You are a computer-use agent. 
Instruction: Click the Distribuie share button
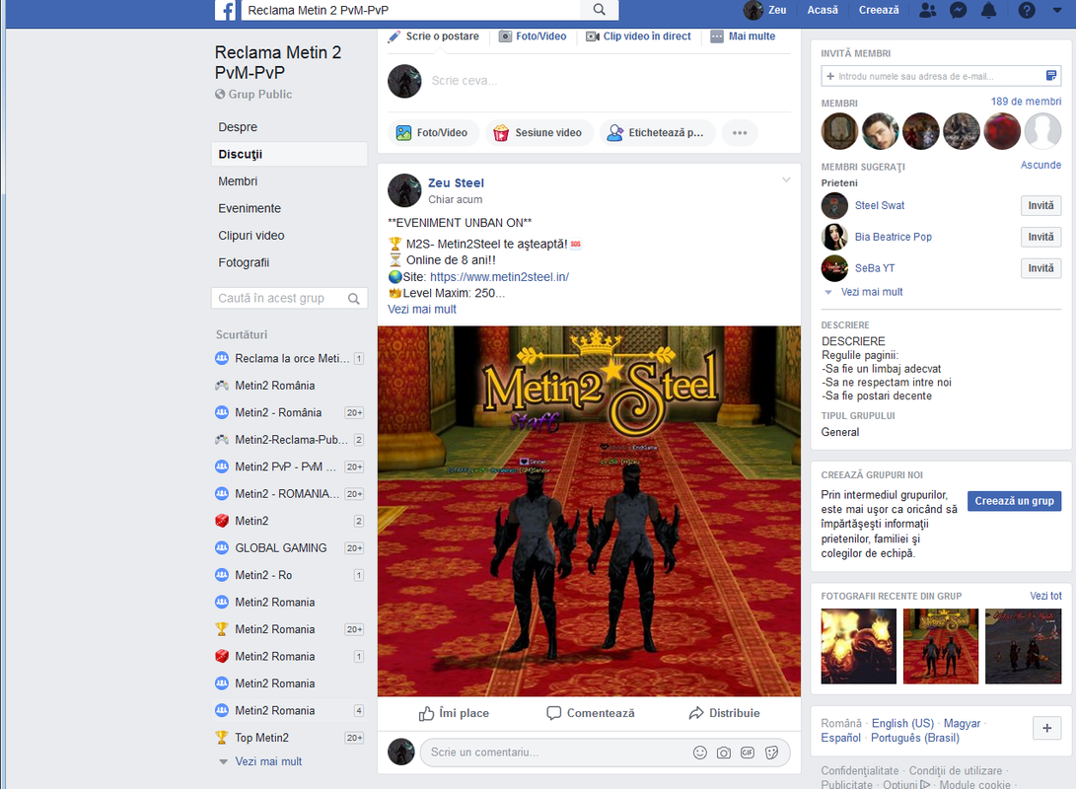coord(724,713)
